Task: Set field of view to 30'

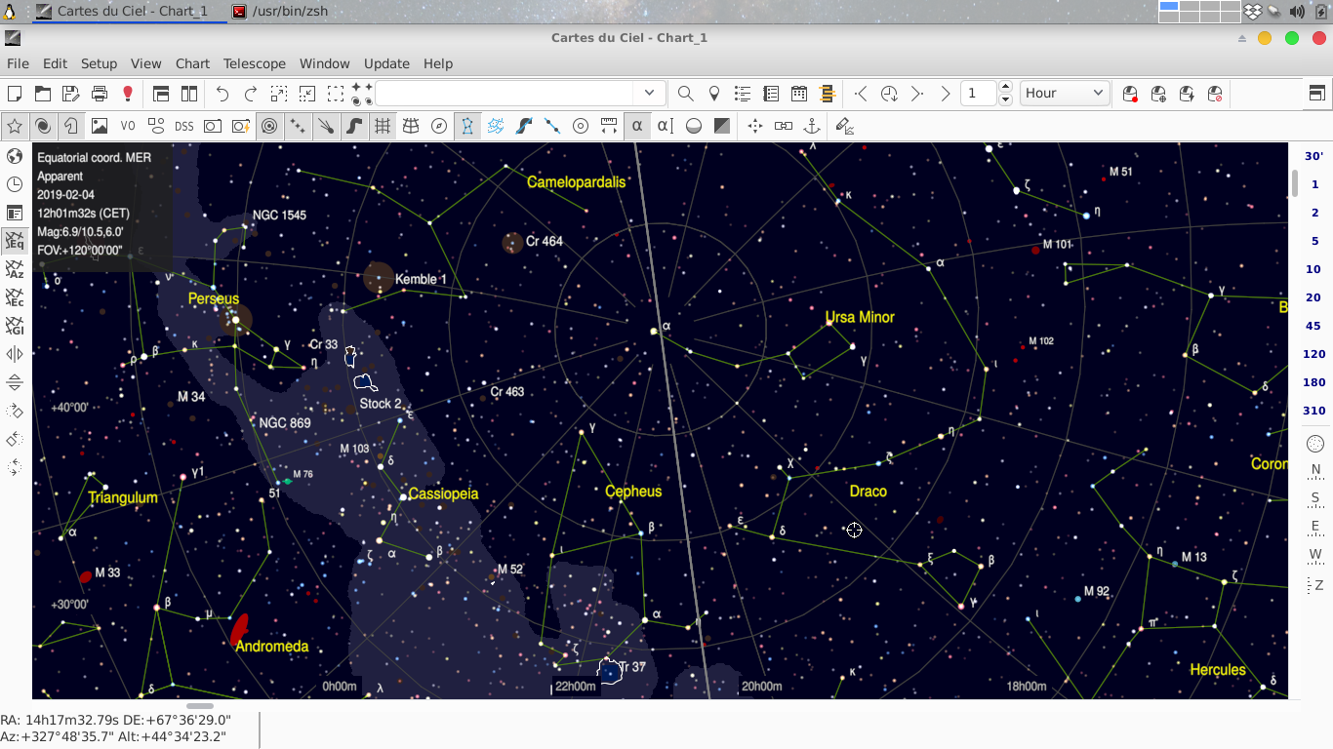Action: [1314, 156]
